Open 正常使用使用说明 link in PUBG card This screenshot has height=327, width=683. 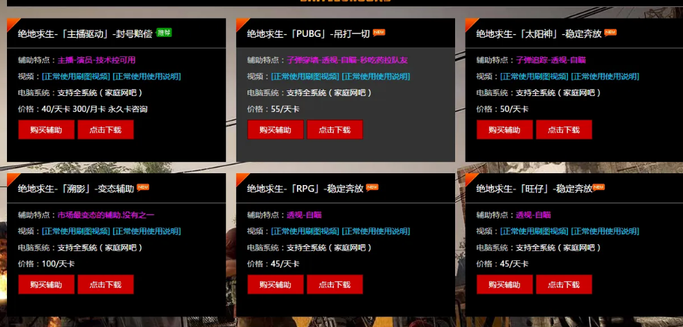coord(376,77)
